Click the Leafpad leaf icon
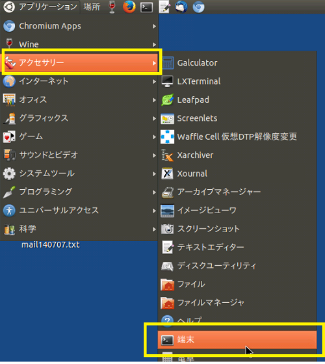The height and width of the screenshot is (364, 325). (x=168, y=100)
